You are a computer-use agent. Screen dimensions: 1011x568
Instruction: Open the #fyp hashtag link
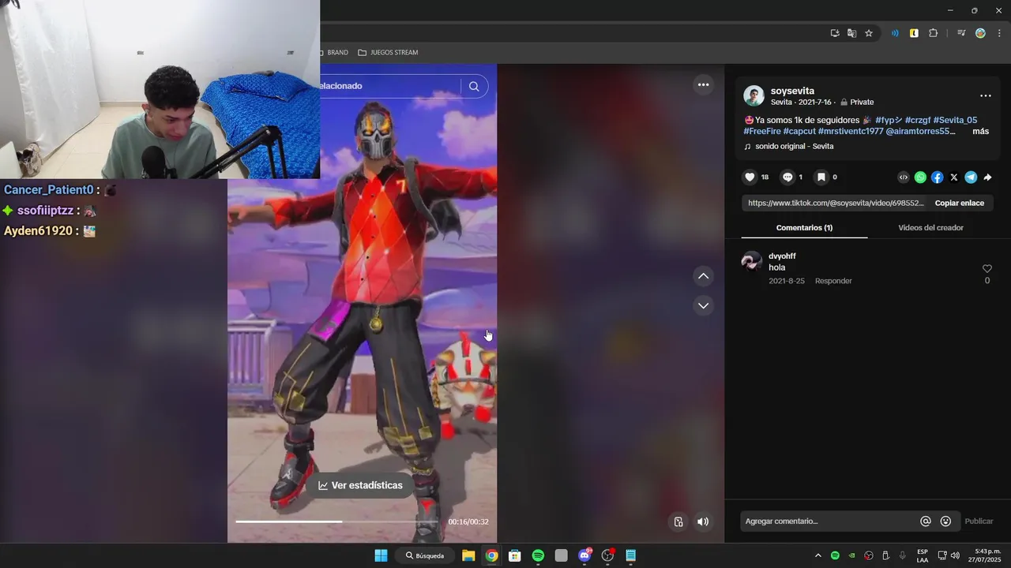click(x=889, y=120)
